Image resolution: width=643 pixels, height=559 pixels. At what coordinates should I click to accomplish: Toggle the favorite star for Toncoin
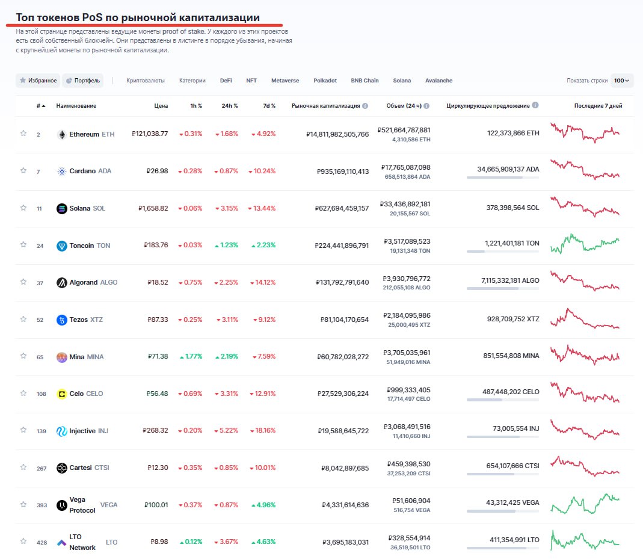coord(23,245)
